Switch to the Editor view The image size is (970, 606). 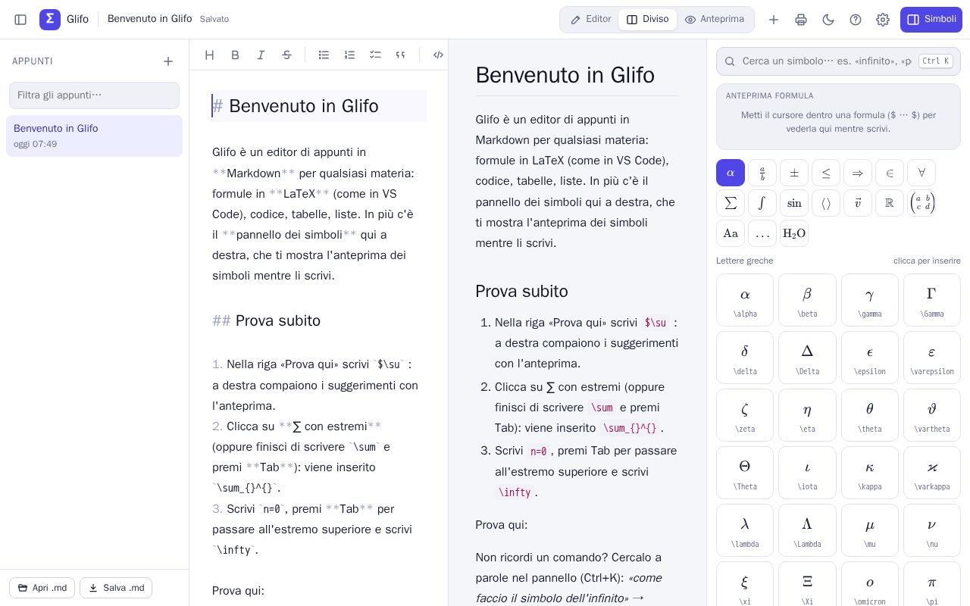click(x=590, y=20)
